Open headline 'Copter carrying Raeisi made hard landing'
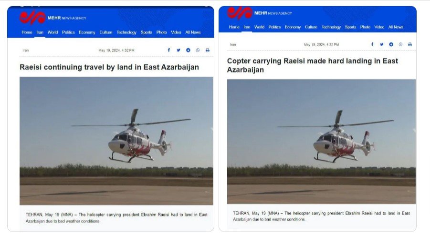The image size is (430, 236). point(312,65)
